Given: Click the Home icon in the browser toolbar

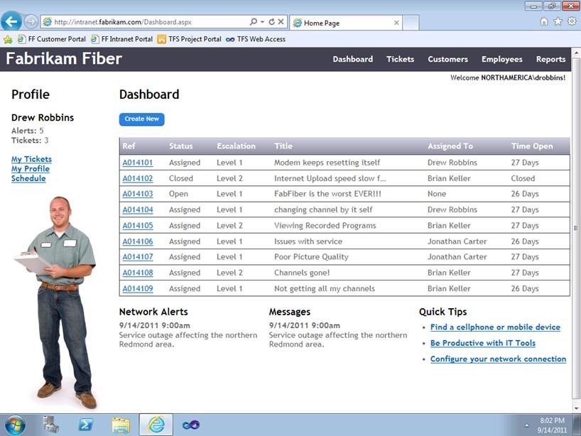Looking at the screenshot, I should 543,21.
